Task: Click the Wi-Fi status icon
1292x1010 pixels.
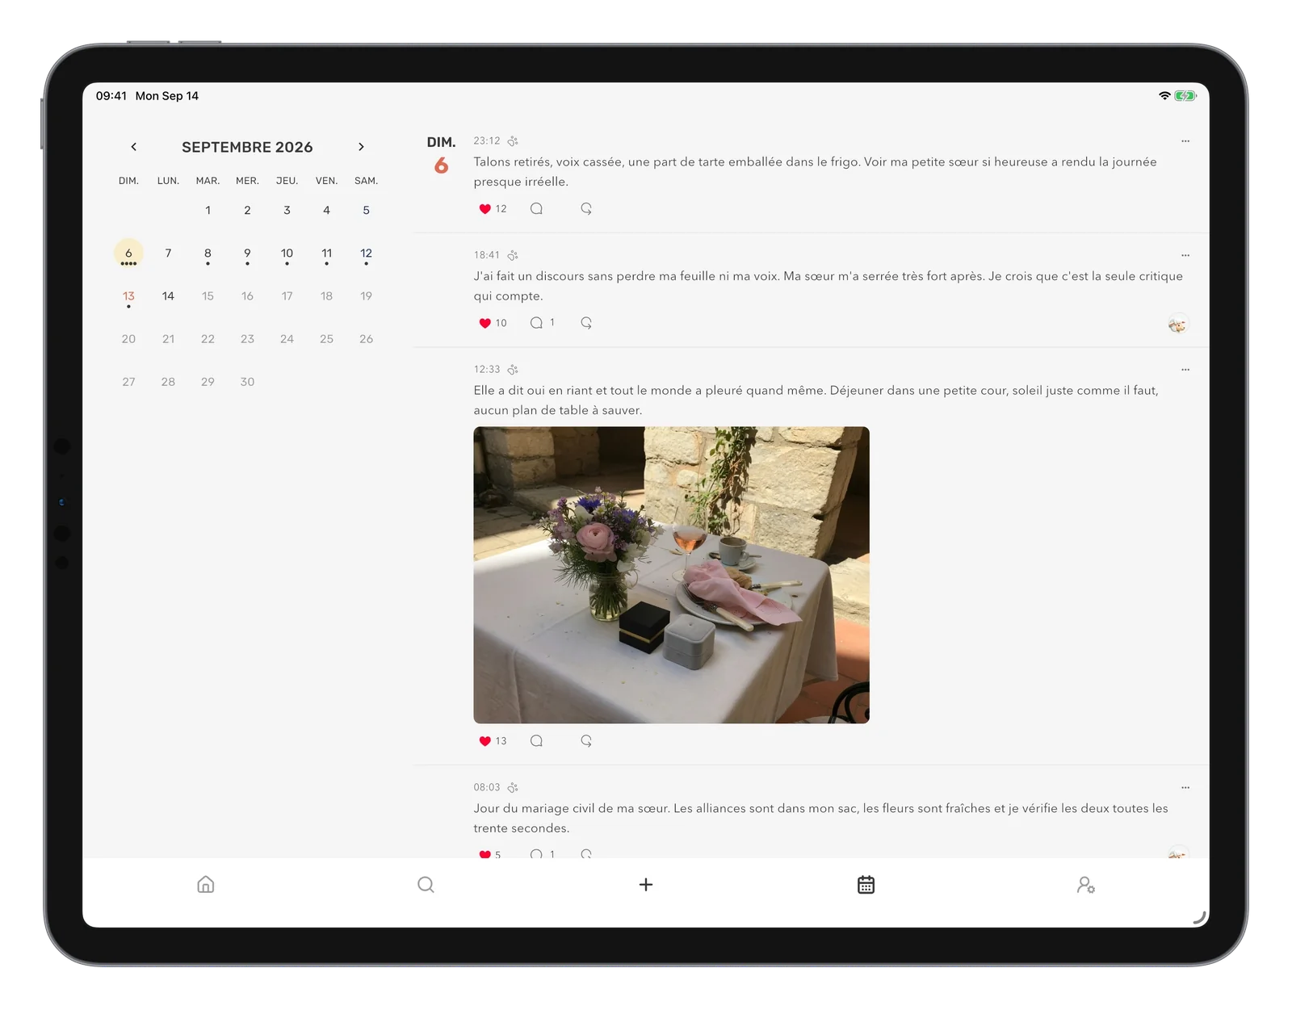Action: pos(1164,95)
